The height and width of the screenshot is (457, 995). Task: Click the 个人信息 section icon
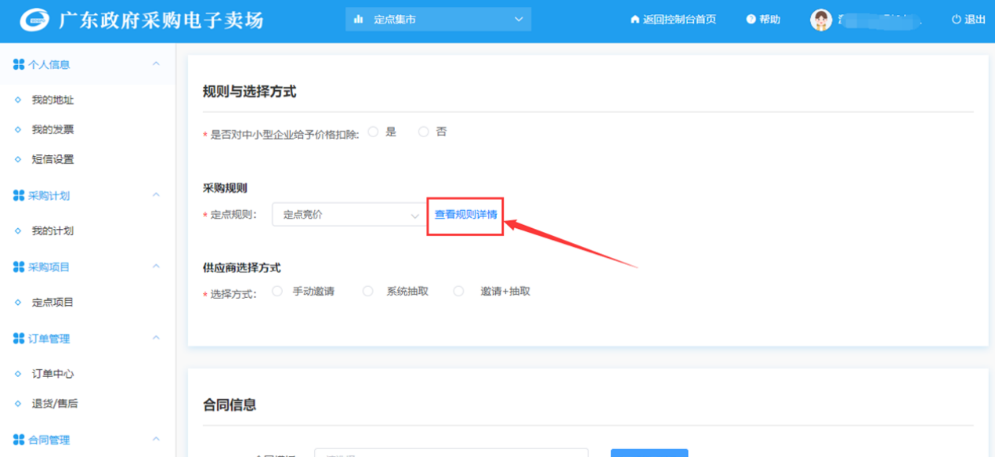[19, 64]
